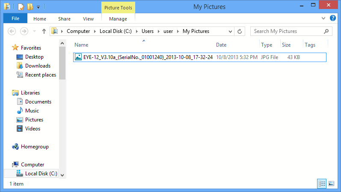The image size is (341, 192).
Task: Go back with the Back arrow
Action: 12,31
